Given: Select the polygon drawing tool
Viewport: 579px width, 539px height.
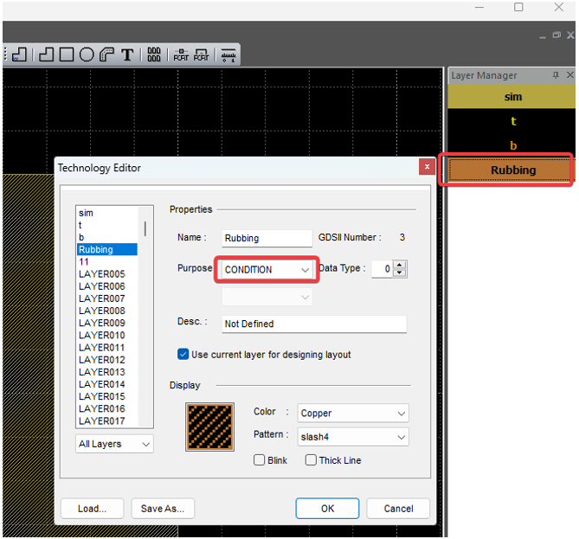Looking at the screenshot, I should (x=46, y=55).
